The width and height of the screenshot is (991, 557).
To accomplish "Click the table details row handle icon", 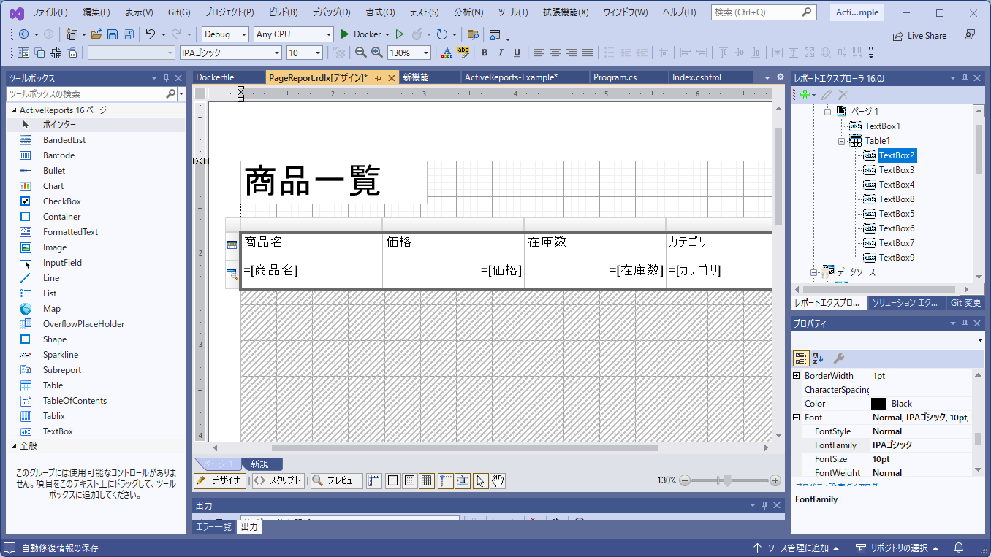I will pyautogui.click(x=232, y=274).
